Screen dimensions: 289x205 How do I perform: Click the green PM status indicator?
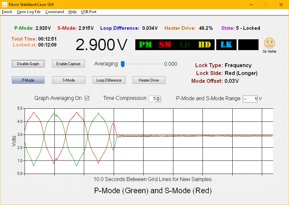pos(145,45)
